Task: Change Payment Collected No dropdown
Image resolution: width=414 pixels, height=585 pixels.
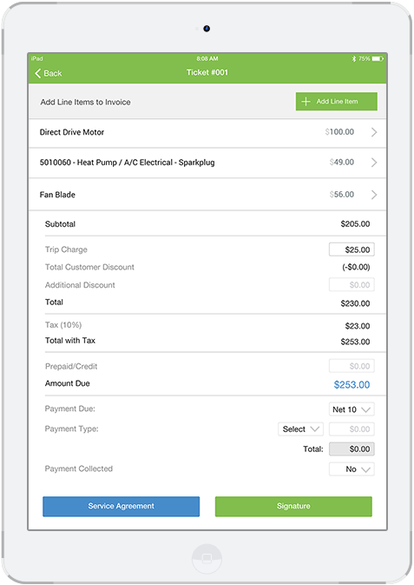Action: [352, 469]
